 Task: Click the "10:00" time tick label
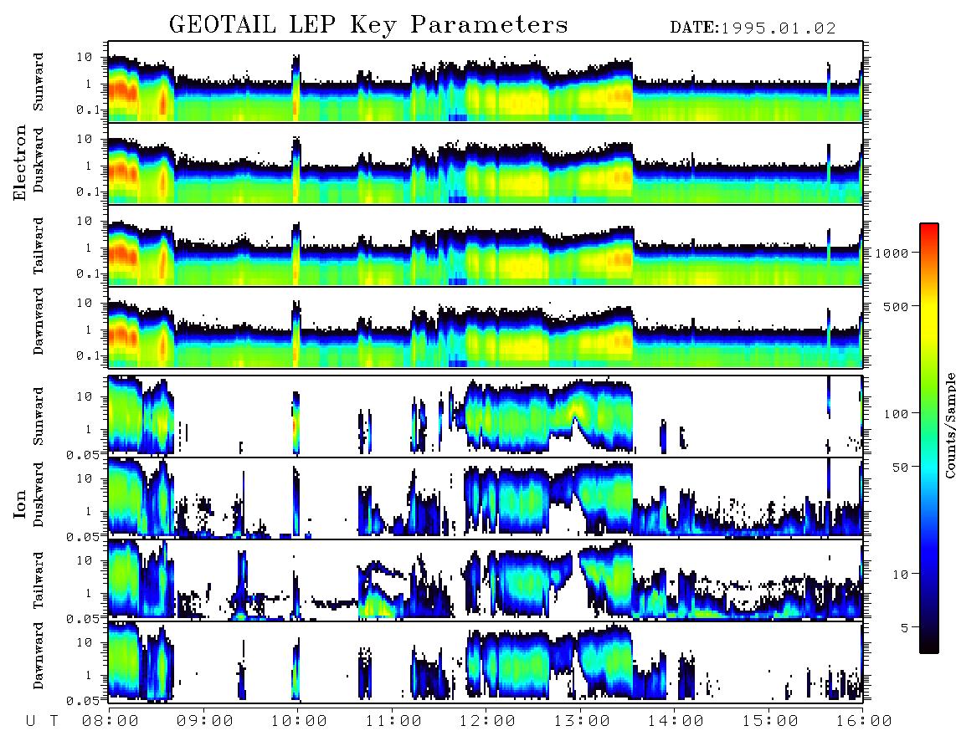(x=299, y=721)
